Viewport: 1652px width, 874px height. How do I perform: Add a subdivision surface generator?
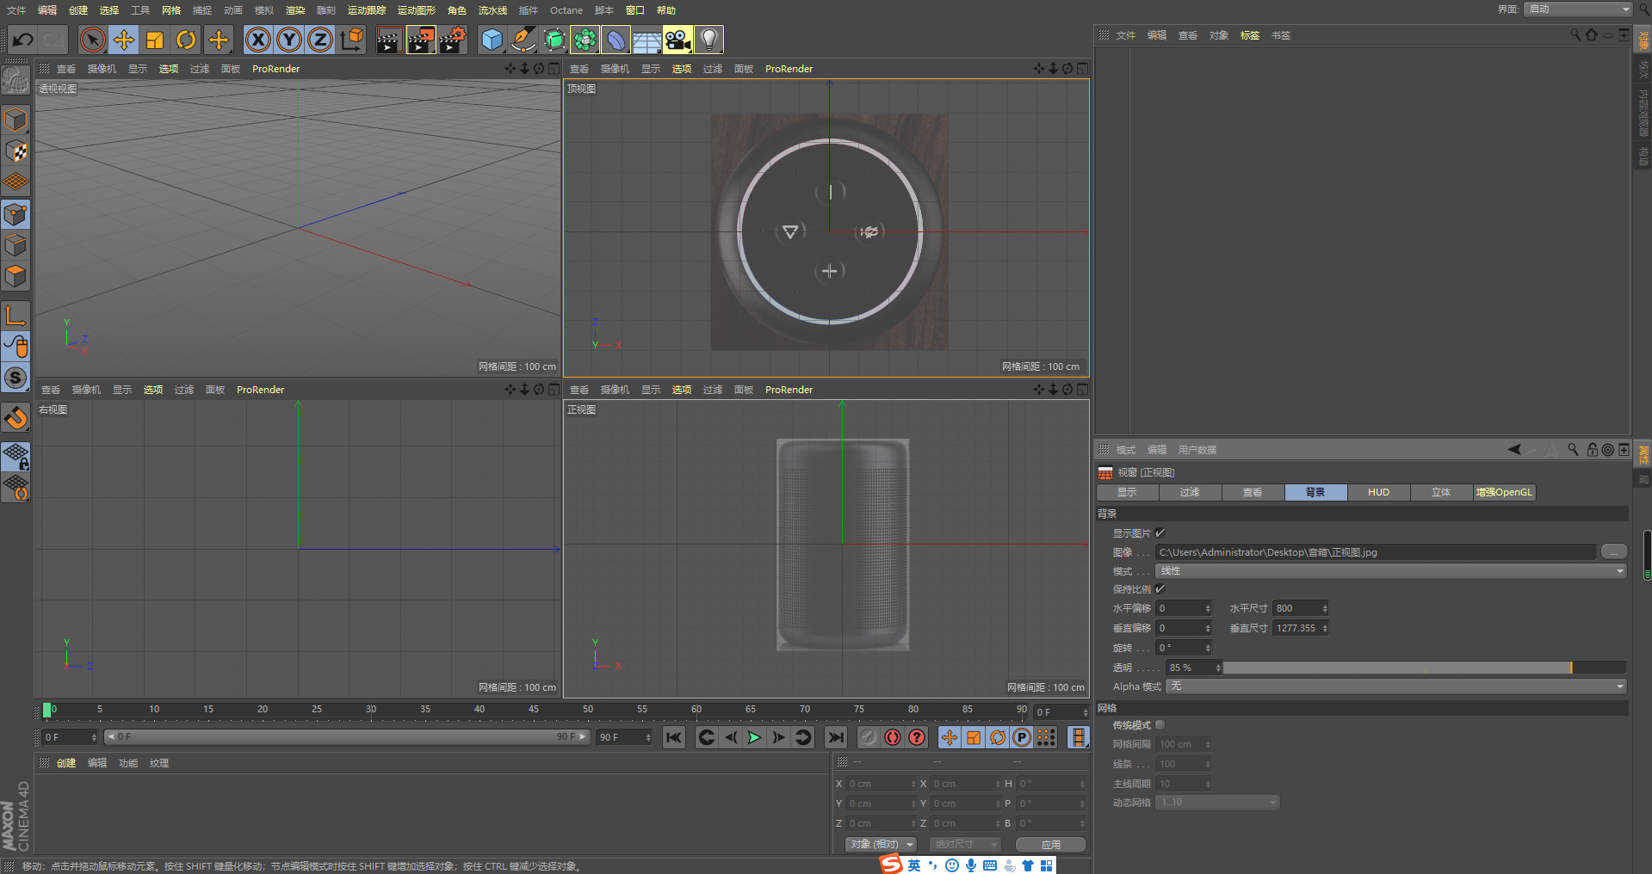point(554,40)
